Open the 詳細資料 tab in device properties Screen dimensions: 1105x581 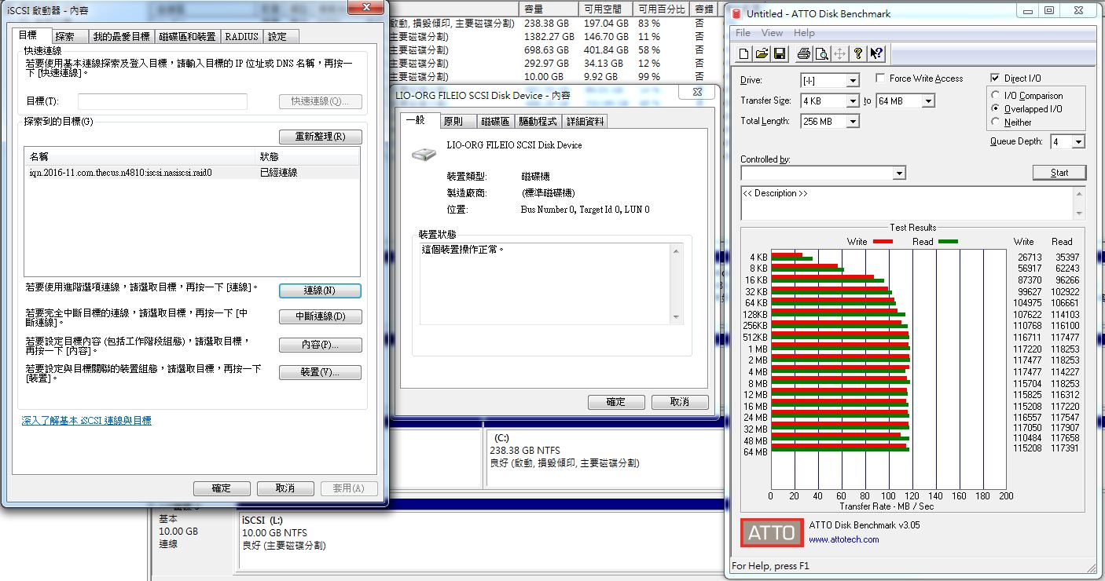(586, 122)
